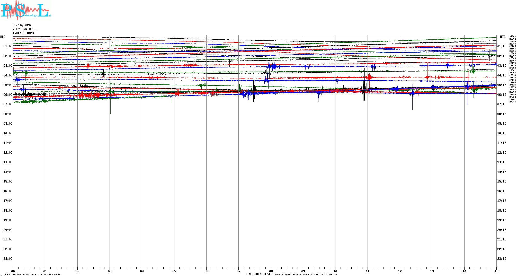
Task: Click the (VALYRA-HNN) station name text
Action: pyautogui.click(x=23, y=33)
